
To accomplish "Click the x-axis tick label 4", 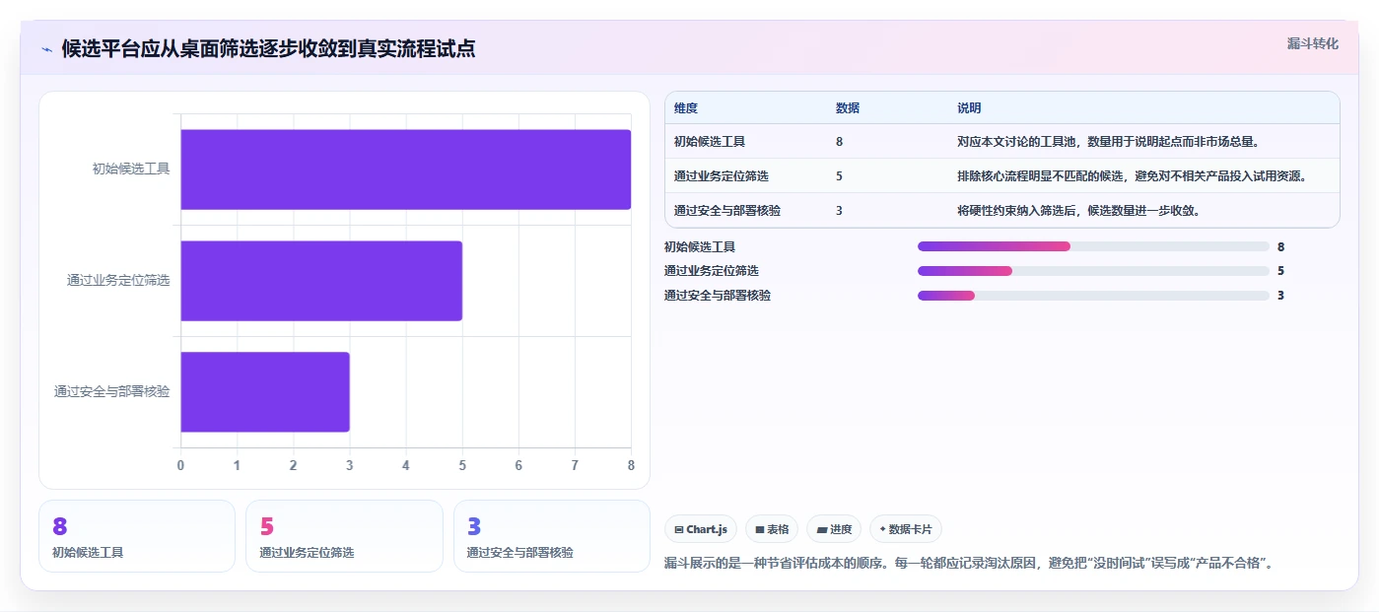I will coord(405,465).
